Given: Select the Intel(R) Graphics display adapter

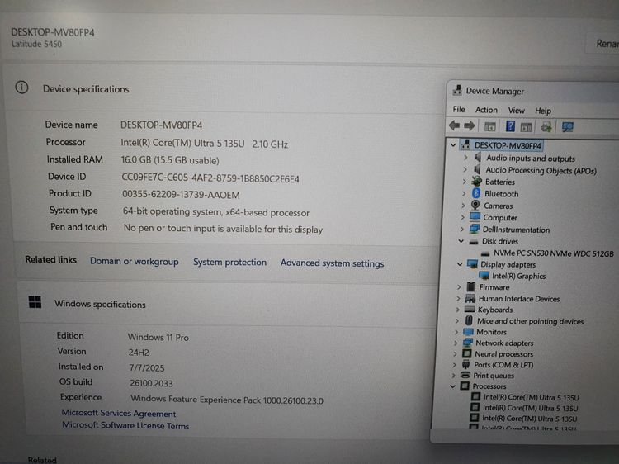Looking at the screenshot, I should (519, 276).
